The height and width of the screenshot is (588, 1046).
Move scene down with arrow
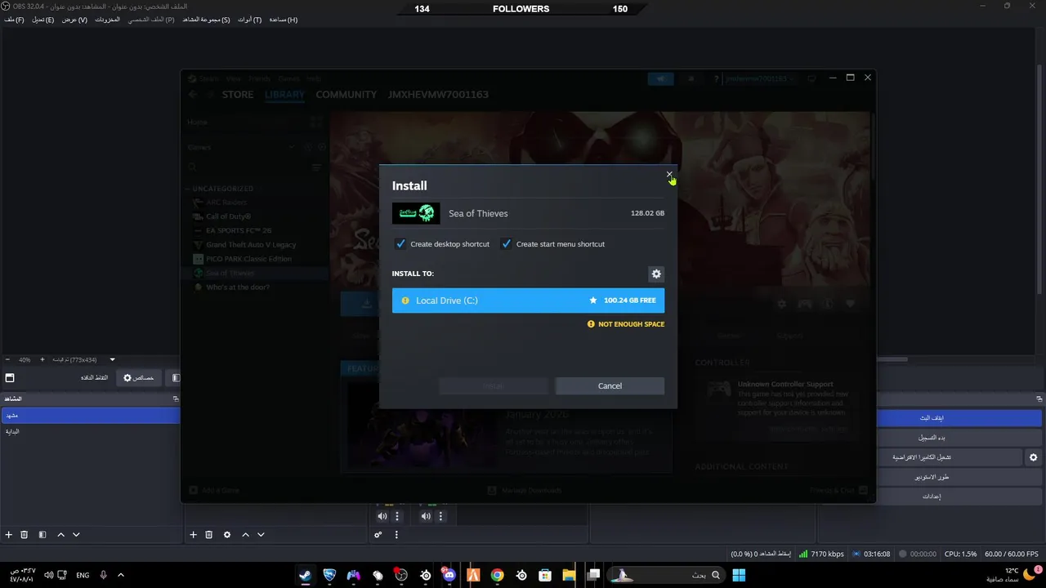[76, 535]
